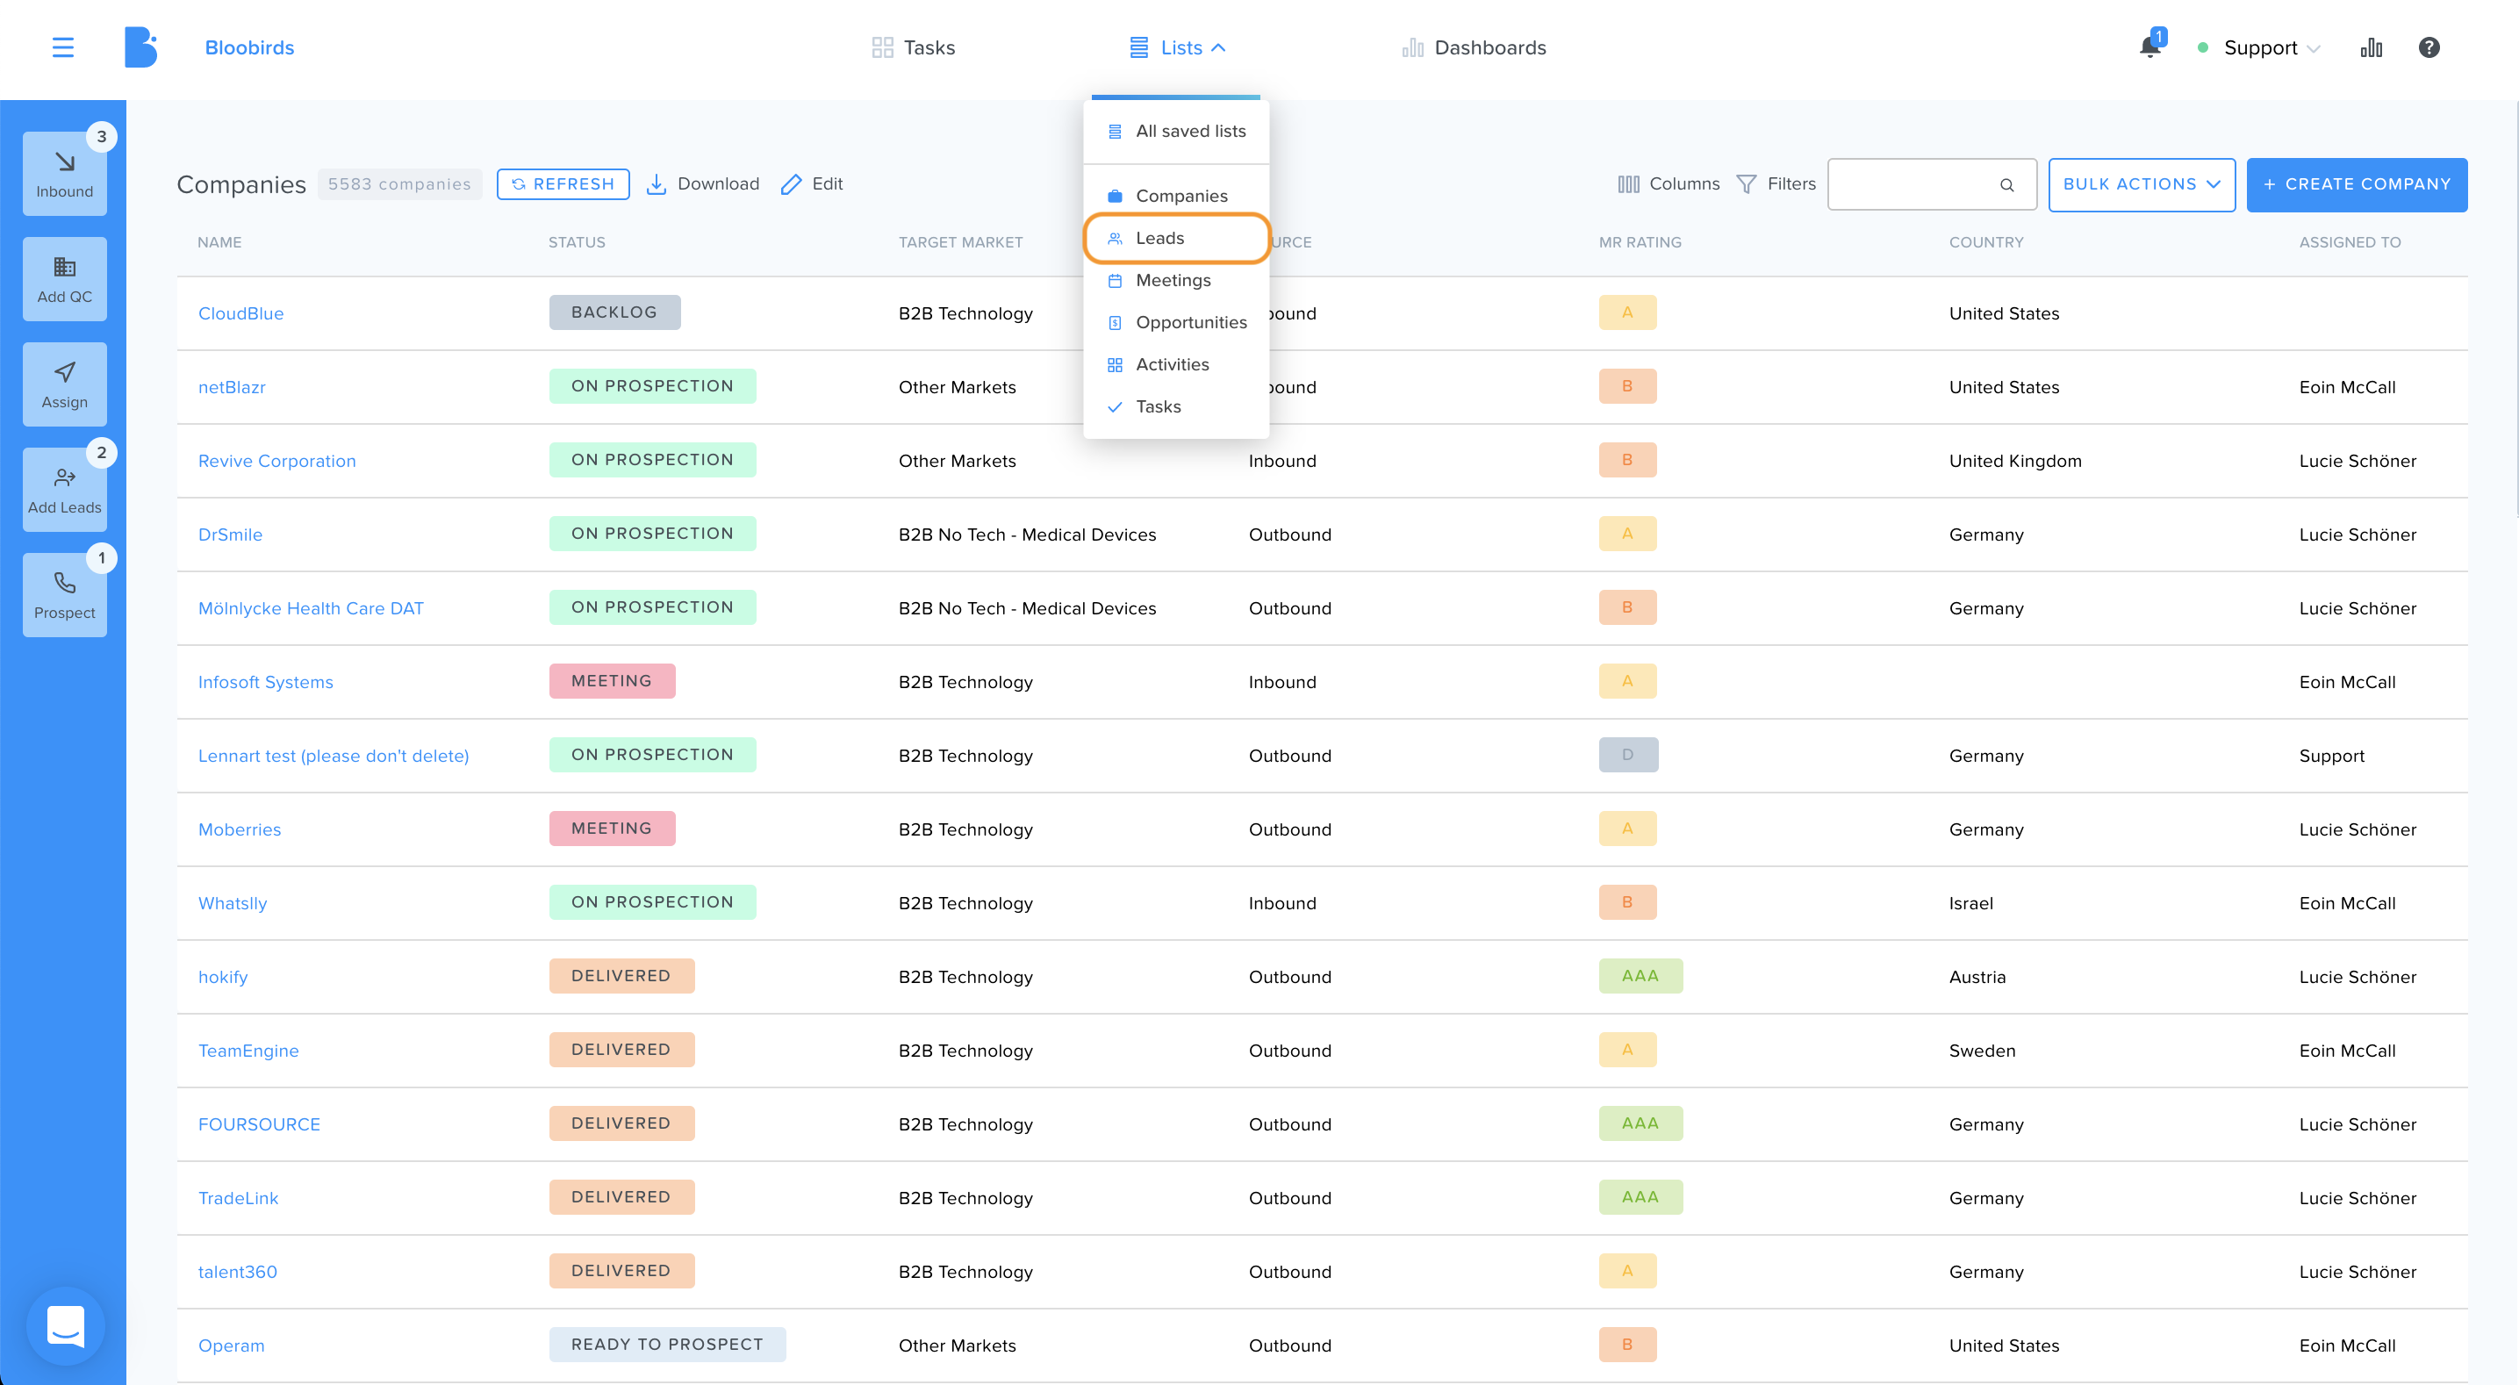Click the AAA rating badge for hokify
This screenshot has width=2519, height=1385.
(x=1640, y=976)
